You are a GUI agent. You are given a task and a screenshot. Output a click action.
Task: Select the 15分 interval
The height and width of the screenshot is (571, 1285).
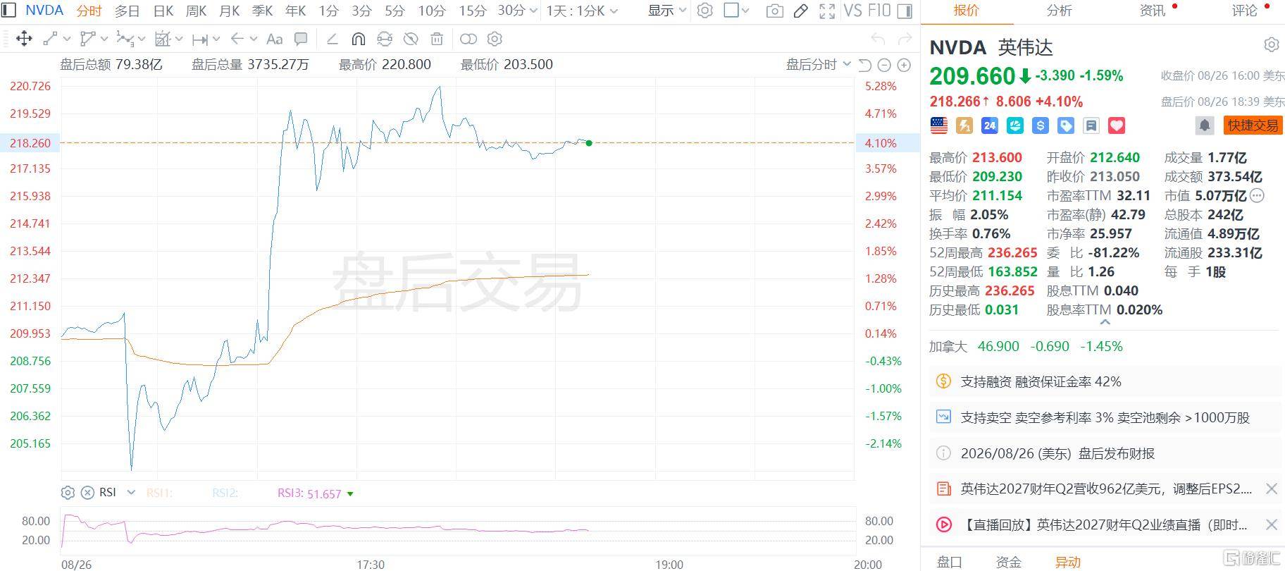(472, 11)
